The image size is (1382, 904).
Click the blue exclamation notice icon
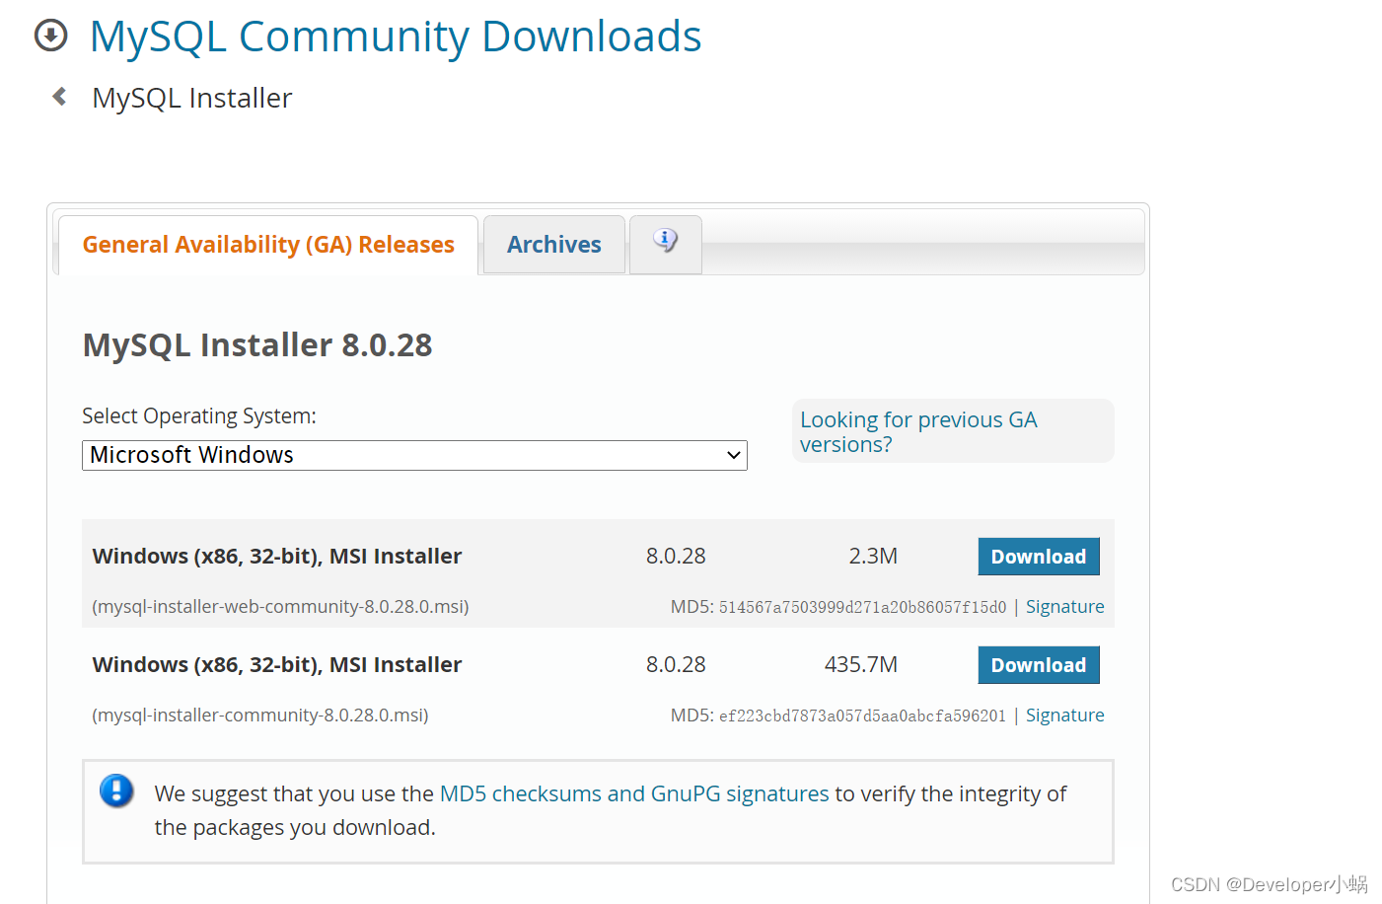pyautogui.click(x=116, y=791)
